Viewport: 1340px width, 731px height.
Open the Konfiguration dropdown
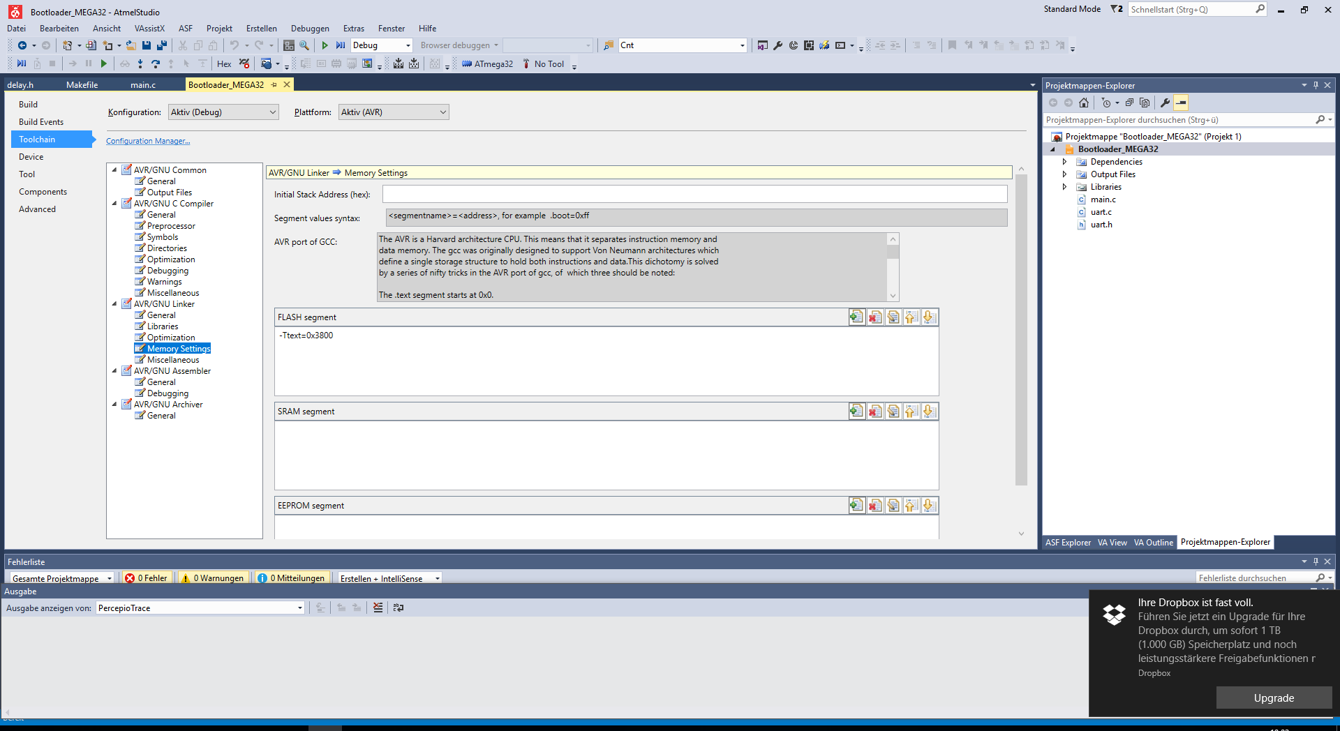click(223, 112)
